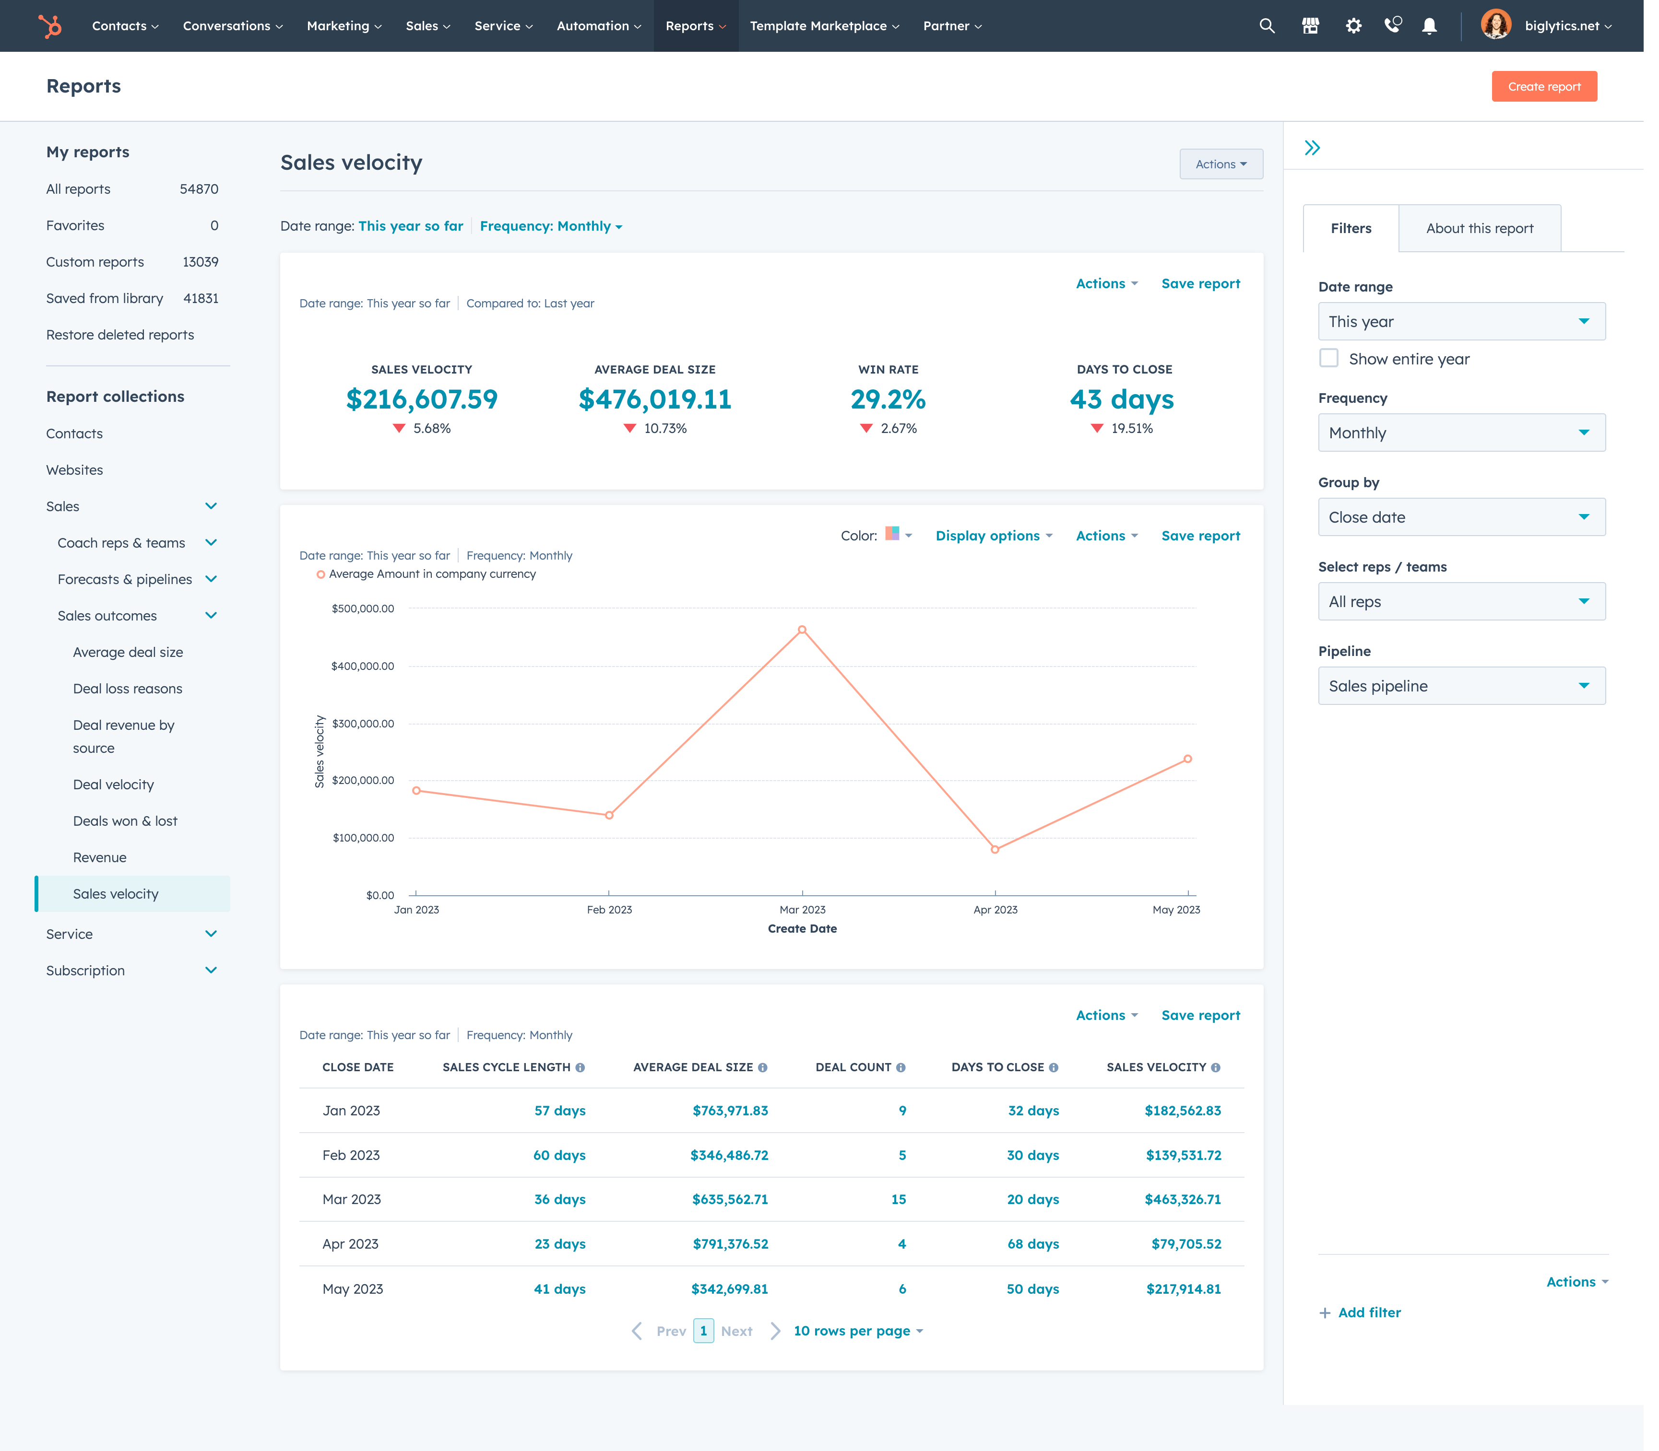Enable the Show entire year checkbox

1328,358
